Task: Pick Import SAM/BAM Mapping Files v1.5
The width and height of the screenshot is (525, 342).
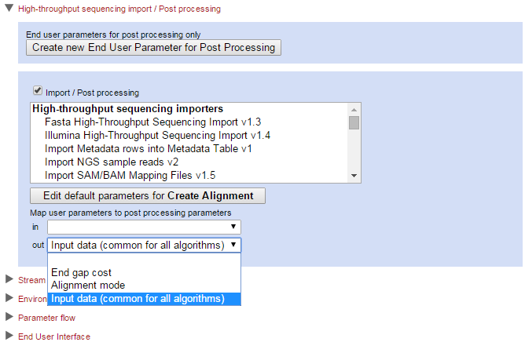Action: 141,175
